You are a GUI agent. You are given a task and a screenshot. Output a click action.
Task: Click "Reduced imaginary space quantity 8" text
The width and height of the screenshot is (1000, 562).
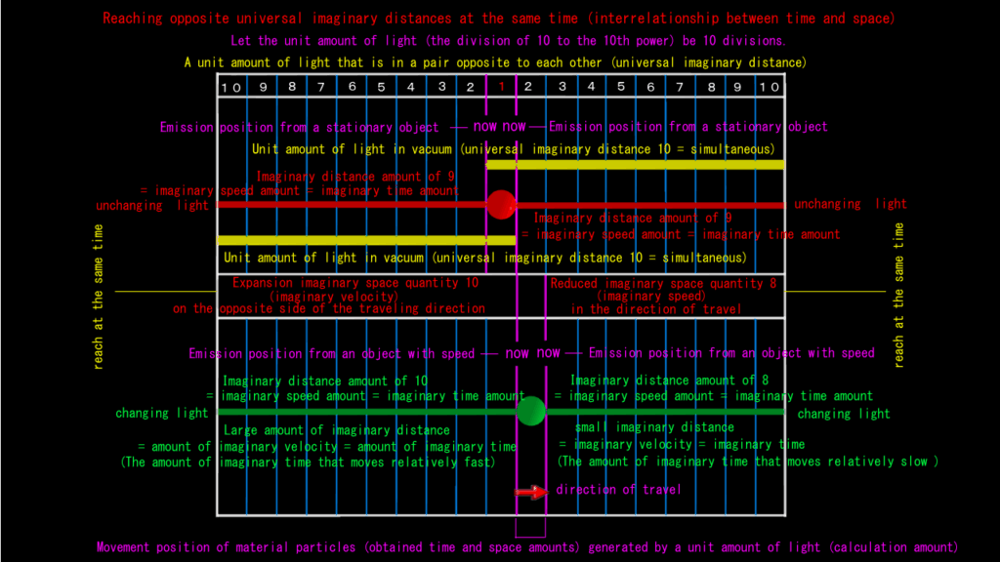[x=664, y=284]
